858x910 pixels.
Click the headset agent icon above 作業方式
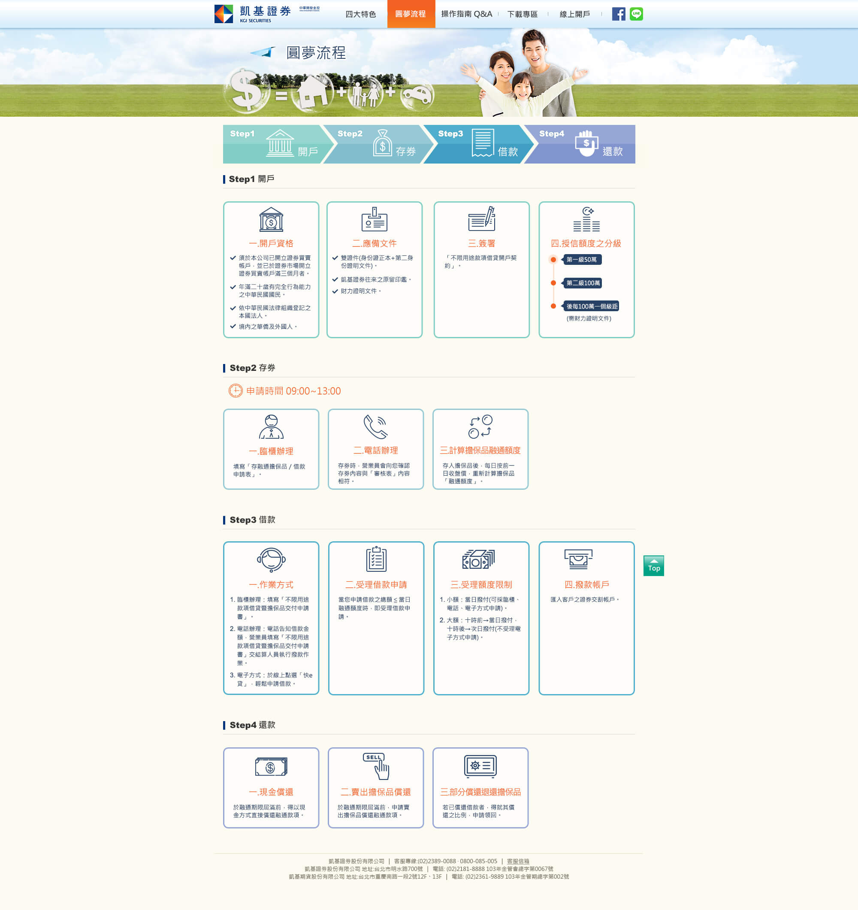click(x=271, y=560)
